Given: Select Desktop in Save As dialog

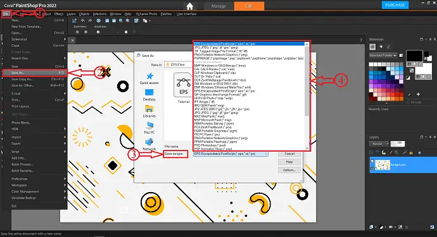Looking at the screenshot, I should [149, 95].
